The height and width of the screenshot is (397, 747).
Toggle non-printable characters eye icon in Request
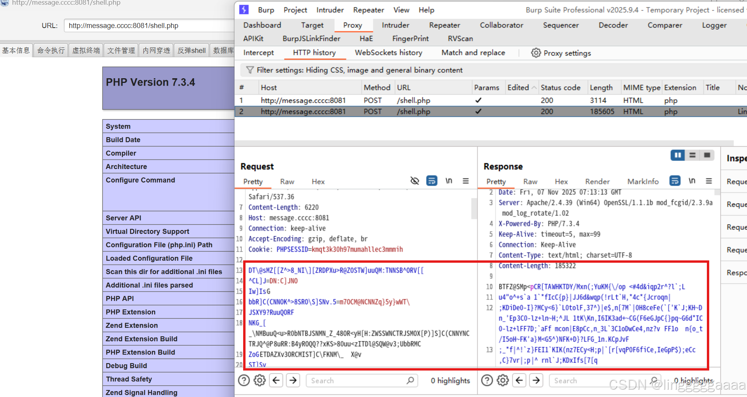(415, 181)
